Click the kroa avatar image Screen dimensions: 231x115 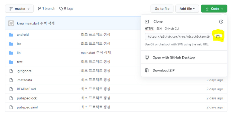(11, 23)
